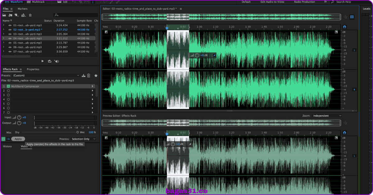Open the Process Selection Only dropdown

pyautogui.click(x=83, y=139)
